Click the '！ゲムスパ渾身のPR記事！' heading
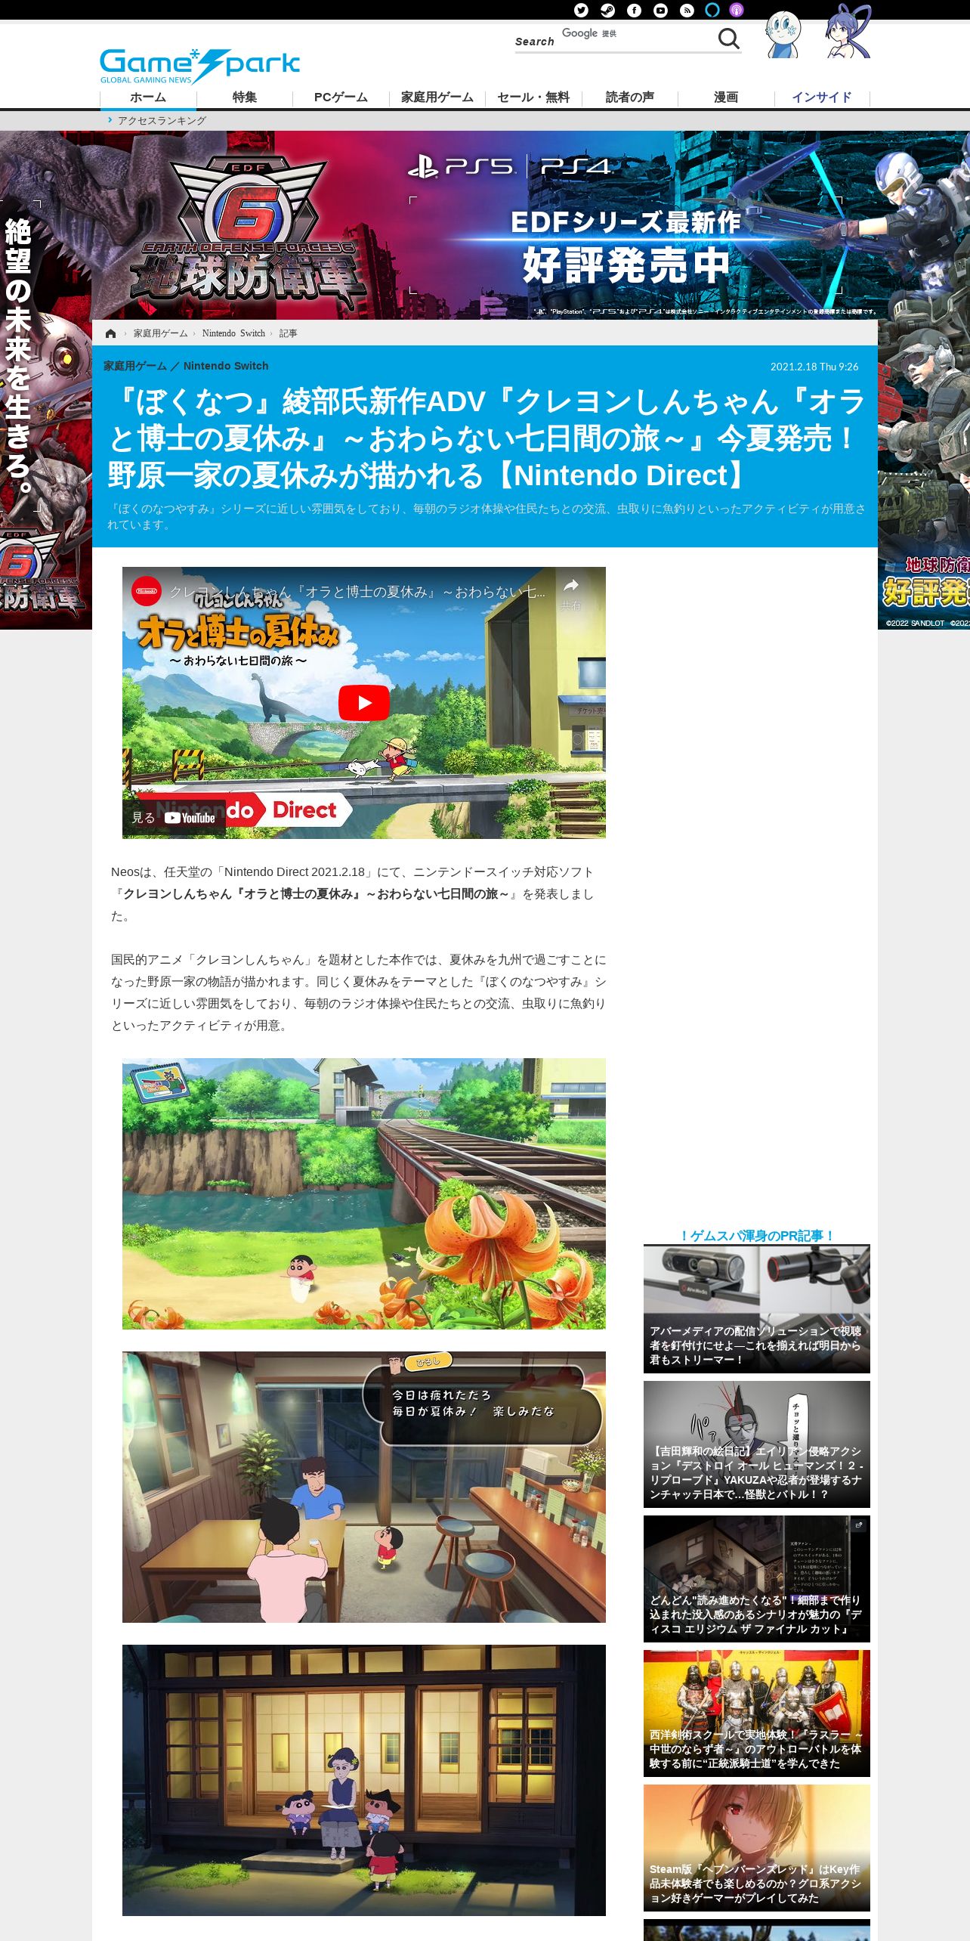 [757, 1236]
